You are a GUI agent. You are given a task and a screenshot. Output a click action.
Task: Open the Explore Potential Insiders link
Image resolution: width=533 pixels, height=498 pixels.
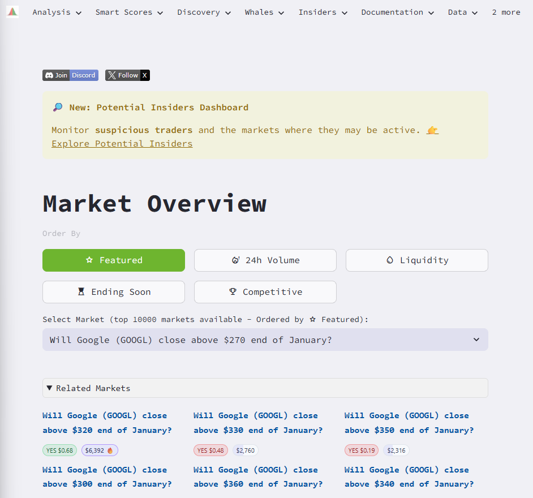tap(122, 143)
